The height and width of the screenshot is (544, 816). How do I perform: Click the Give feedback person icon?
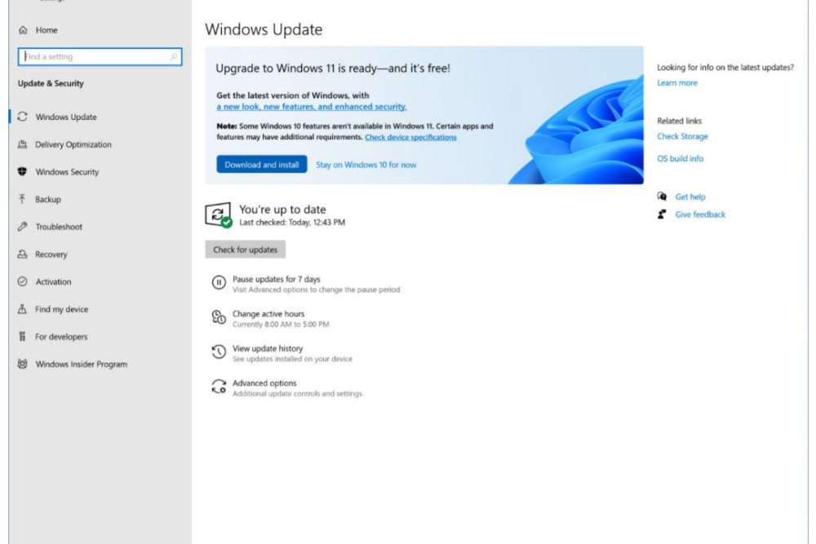coord(662,215)
